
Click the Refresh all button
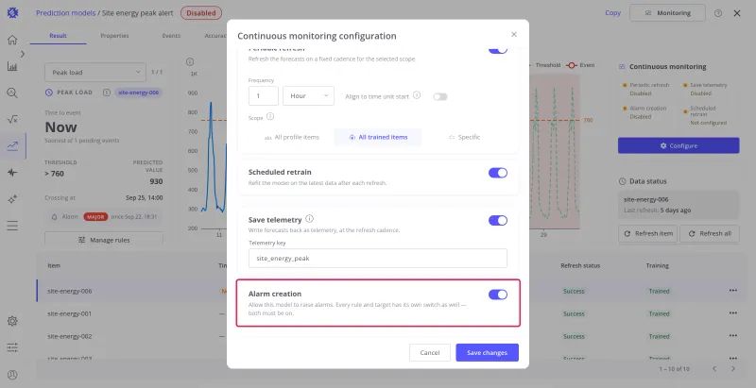click(710, 233)
